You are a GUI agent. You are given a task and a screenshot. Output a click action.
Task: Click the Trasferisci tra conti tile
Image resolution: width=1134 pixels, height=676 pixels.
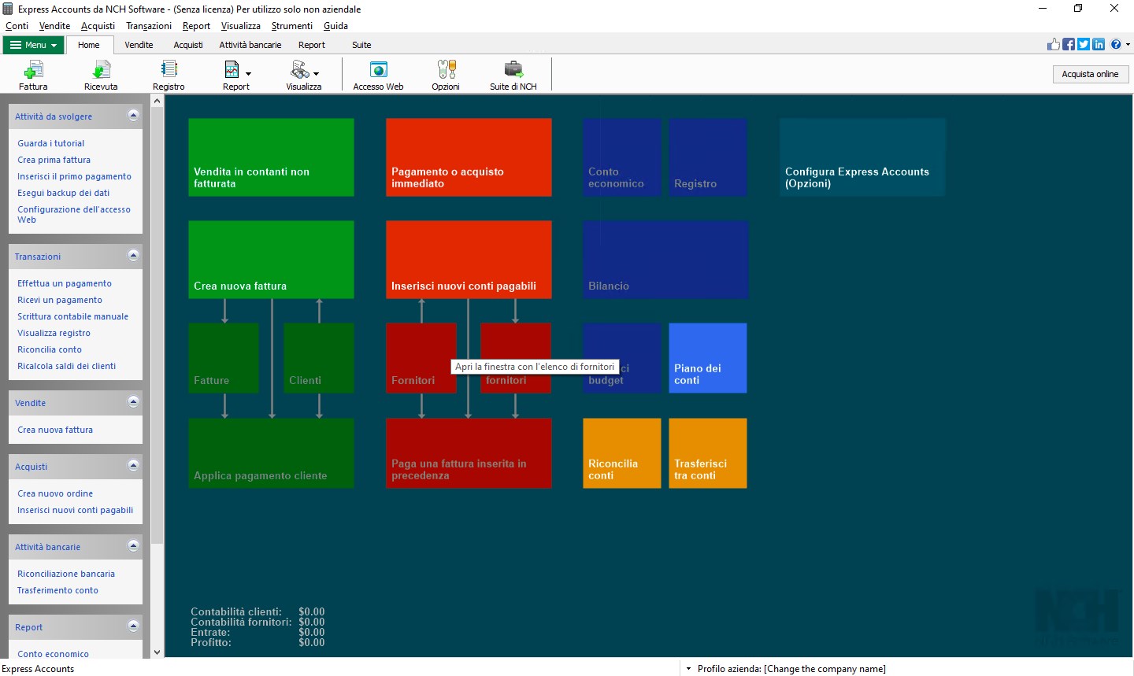coord(707,453)
